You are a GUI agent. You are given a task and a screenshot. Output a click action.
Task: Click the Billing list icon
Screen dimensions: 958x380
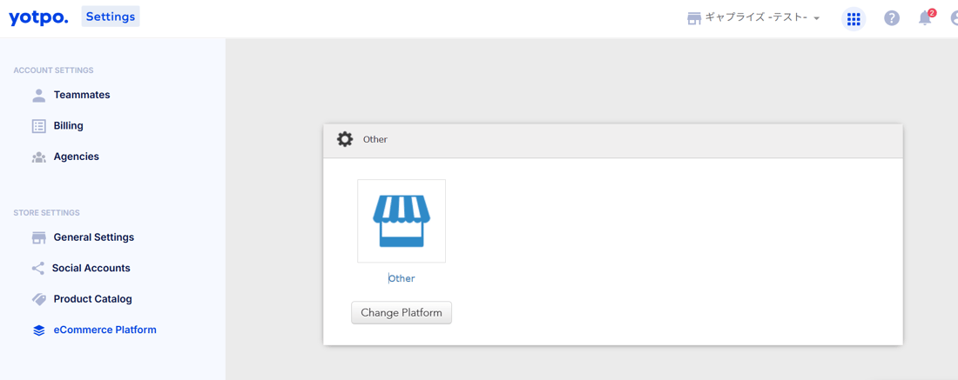point(39,126)
